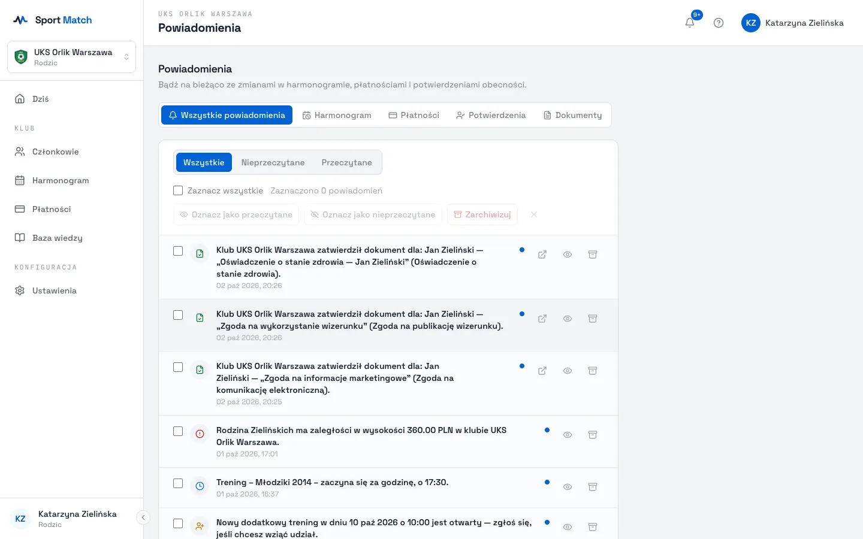Select the Oświadczenie o stanie zdrowia notification checkbox

[178, 251]
